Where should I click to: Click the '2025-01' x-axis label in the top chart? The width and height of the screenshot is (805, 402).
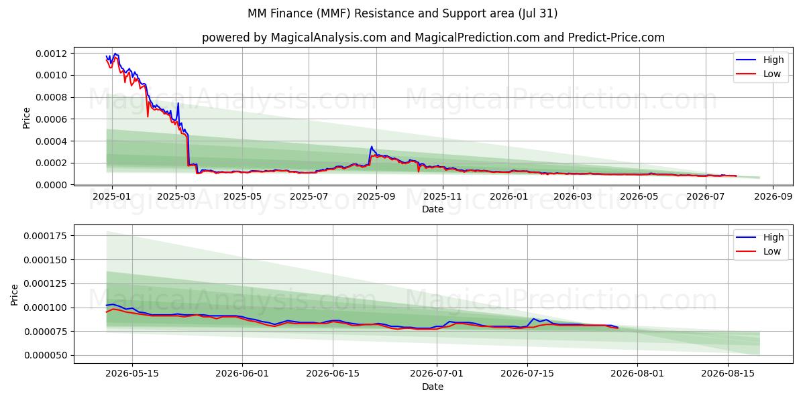(111, 197)
